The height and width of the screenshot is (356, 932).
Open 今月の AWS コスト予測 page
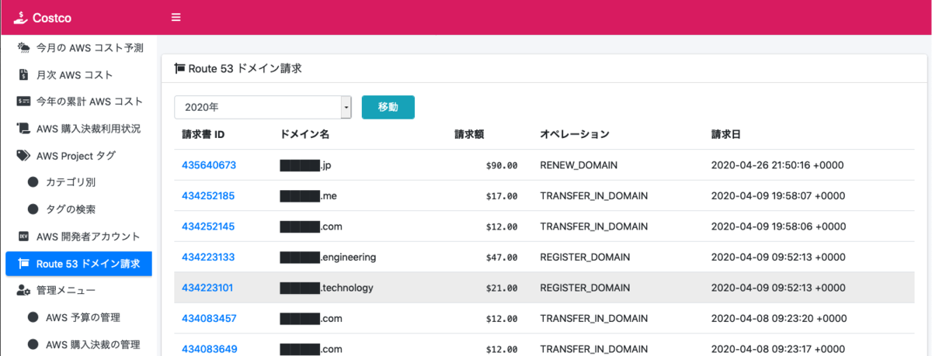pos(90,48)
